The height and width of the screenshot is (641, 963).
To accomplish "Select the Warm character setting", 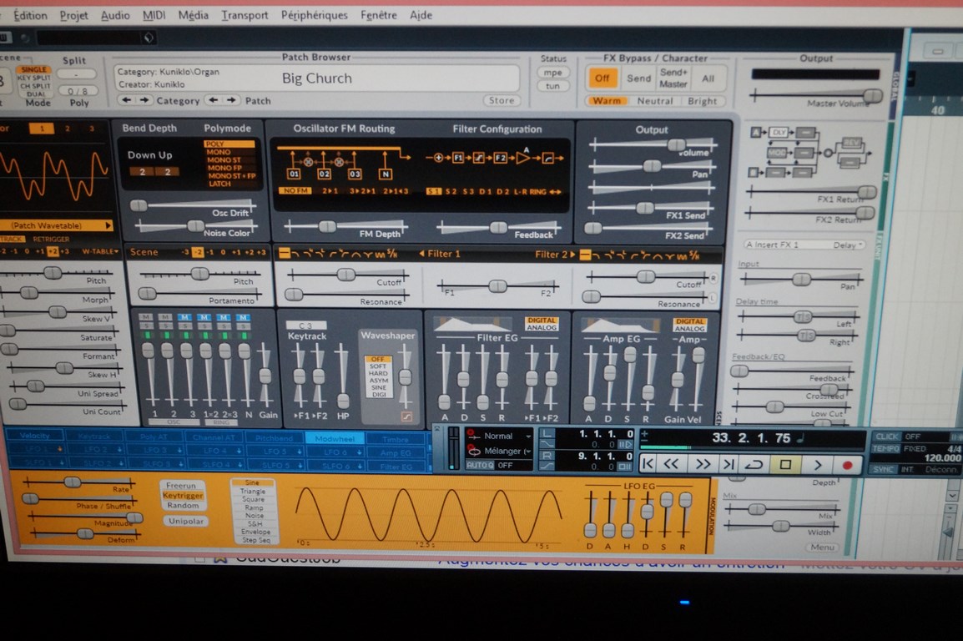I will 607,100.
